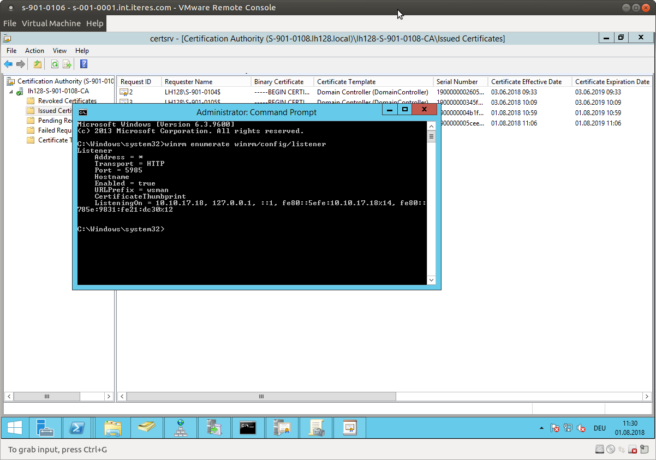Screen dimensions: 656x460
Task: Click list pane horizontal scrollbar left arrow
Action: pyautogui.click(x=122, y=397)
